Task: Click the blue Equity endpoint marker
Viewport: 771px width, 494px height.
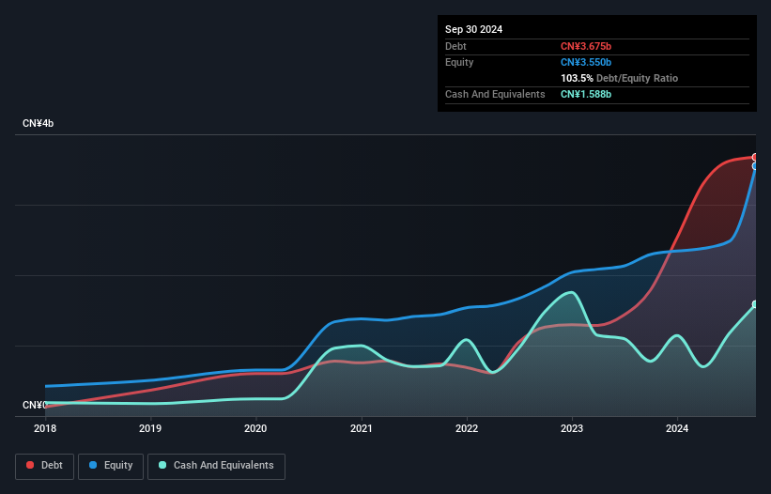Action: click(x=755, y=166)
